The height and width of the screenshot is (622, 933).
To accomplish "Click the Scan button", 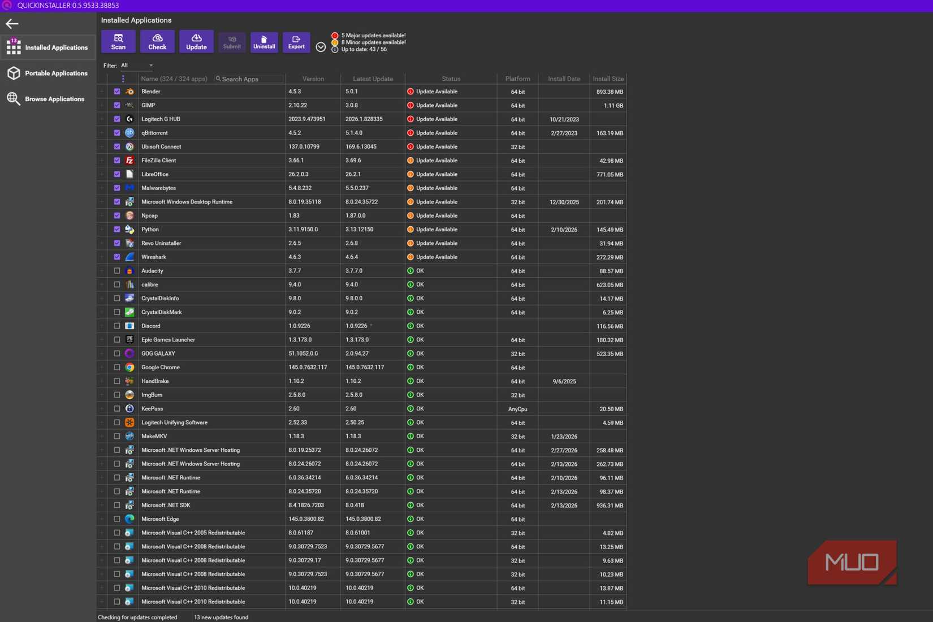I will click(118, 42).
